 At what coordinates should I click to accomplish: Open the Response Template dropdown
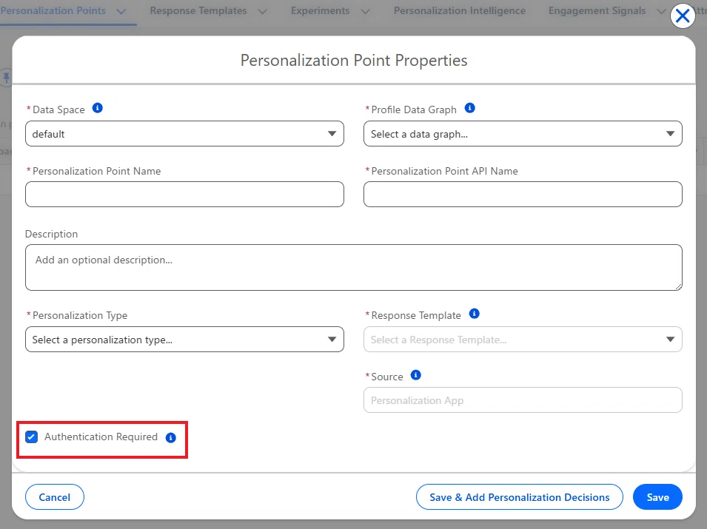tap(523, 340)
